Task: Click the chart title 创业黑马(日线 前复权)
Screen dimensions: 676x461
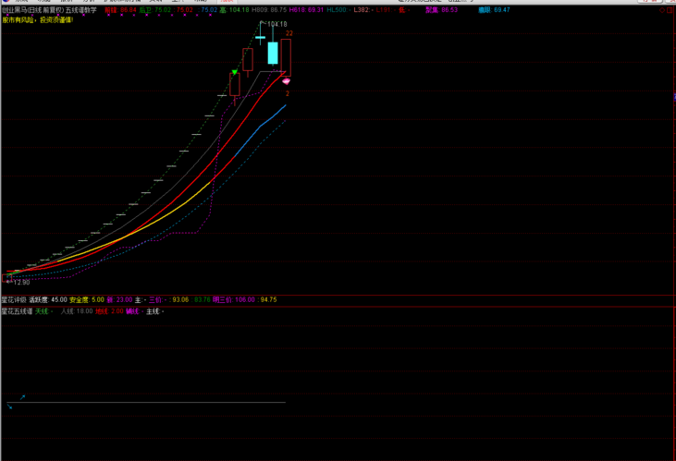Action: tap(33, 10)
